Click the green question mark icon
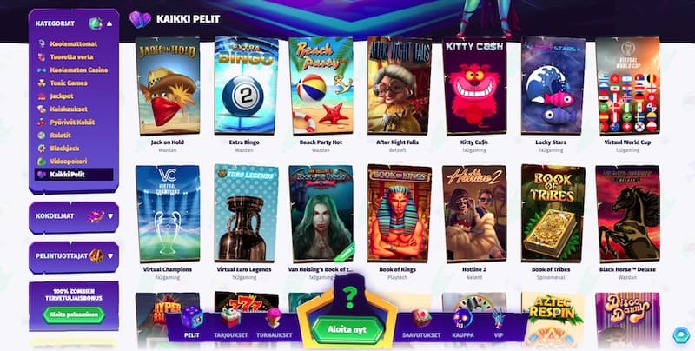Viewport: 695px width, 351px height. (350, 298)
